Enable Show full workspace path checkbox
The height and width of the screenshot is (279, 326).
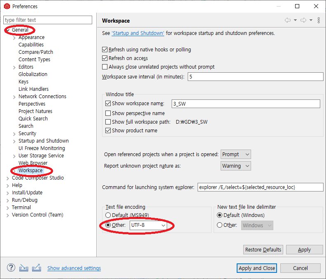(x=108, y=122)
